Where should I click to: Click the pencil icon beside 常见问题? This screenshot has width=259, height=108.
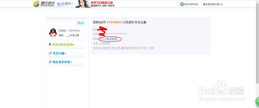[x=50, y=53]
